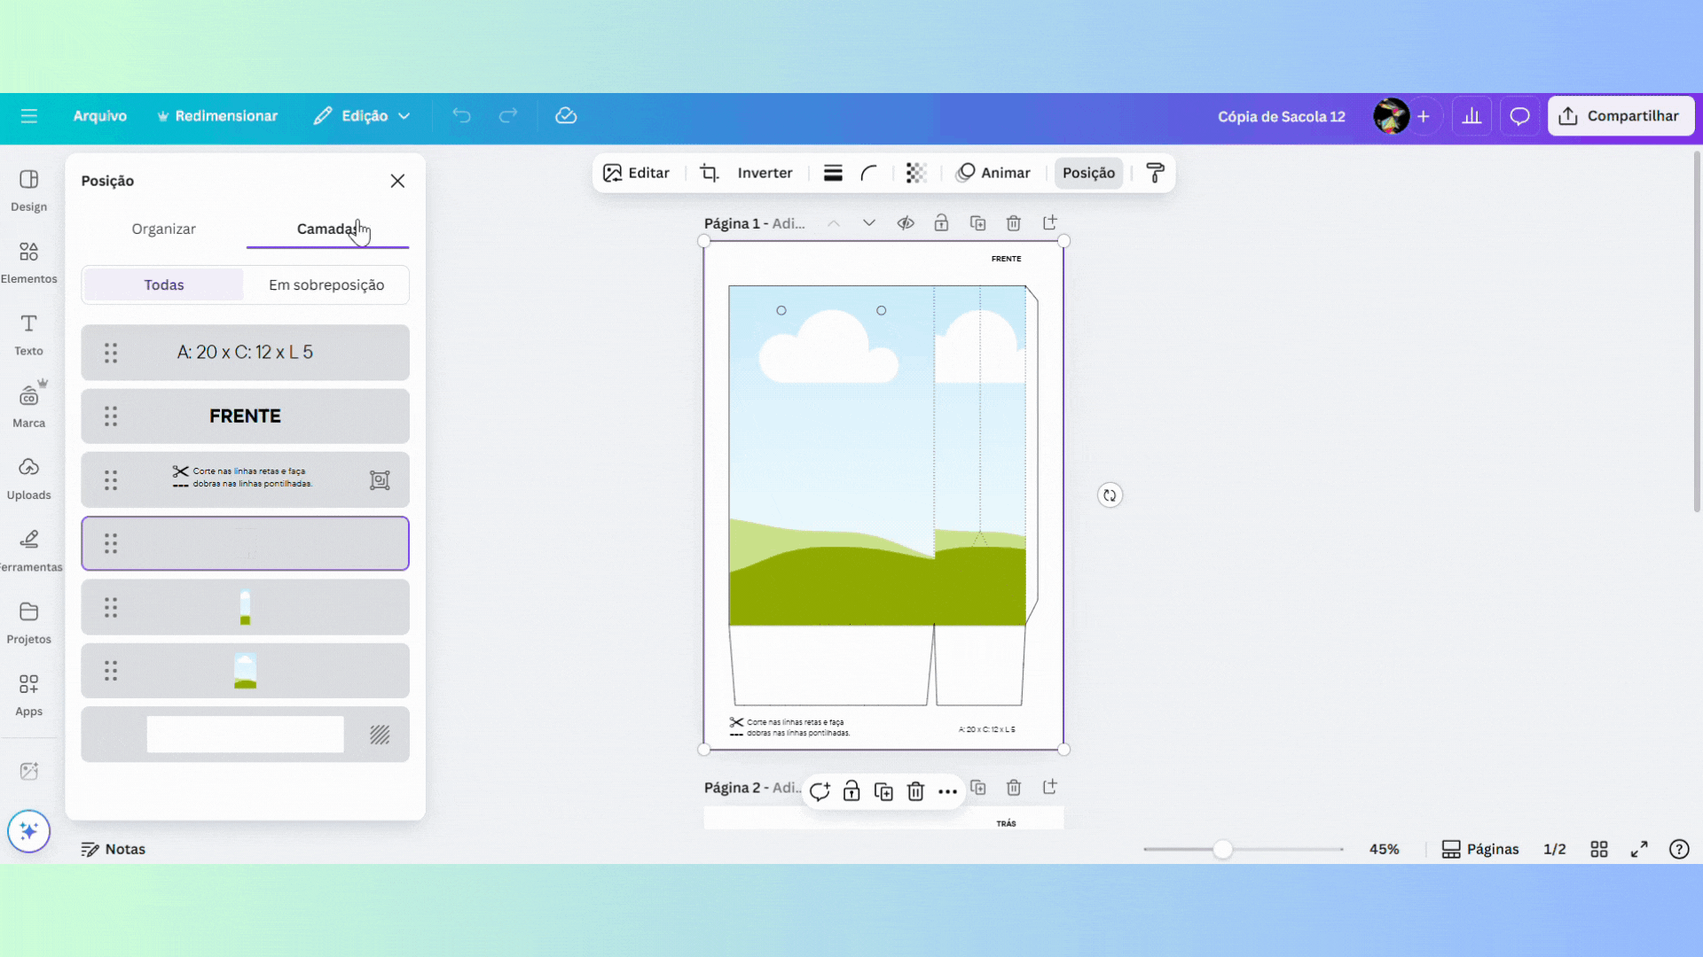Lock Página 1 with the padlock icon
This screenshot has height=957, width=1703.
click(941, 223)
